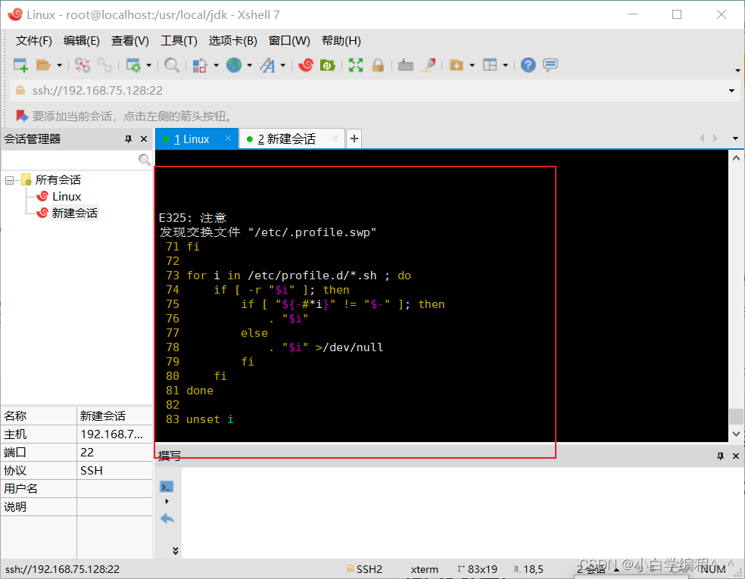Pin the 撰写 compose pane

tap(720, 456)
